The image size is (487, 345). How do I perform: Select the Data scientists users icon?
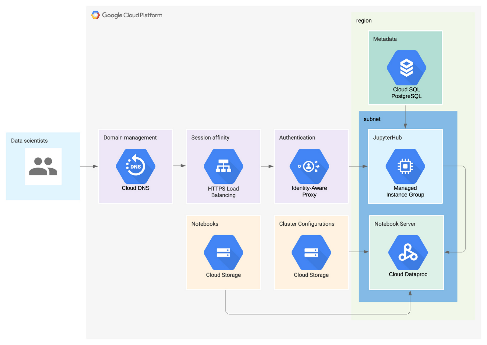[x=43, y=166]
